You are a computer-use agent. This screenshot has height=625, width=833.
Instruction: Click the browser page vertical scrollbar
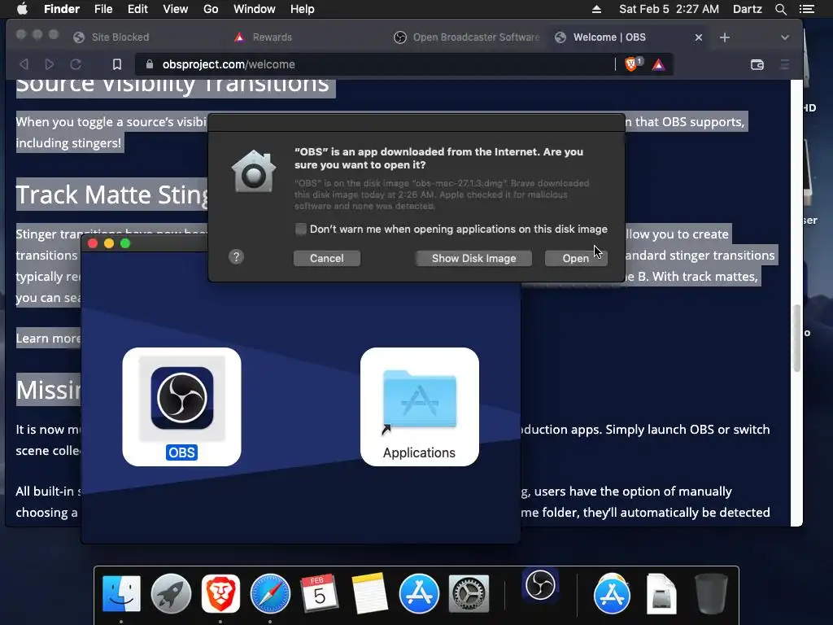796,338
